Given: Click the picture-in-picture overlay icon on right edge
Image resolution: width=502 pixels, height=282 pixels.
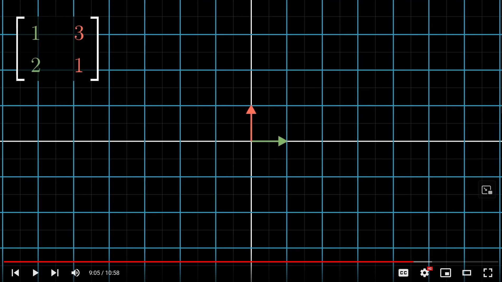Looking at the screenshot, I should [x=487, y=190].
